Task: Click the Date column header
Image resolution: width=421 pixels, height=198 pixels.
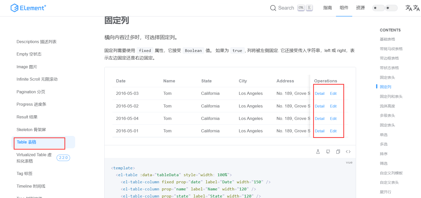Action: 121,81
